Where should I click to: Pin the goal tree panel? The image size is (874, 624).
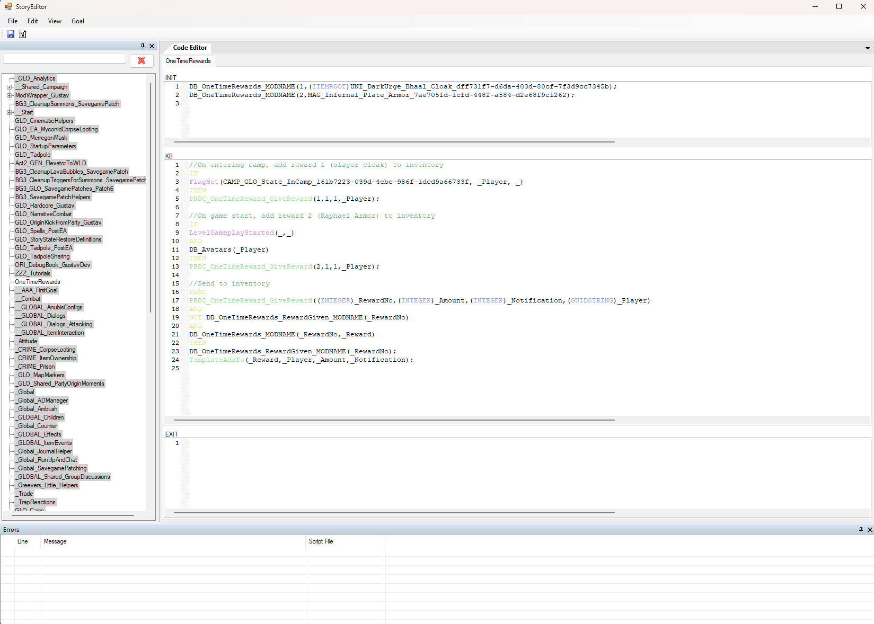tap(143, 46)
